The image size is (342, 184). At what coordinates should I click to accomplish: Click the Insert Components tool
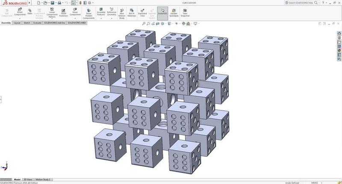(20, 12)
